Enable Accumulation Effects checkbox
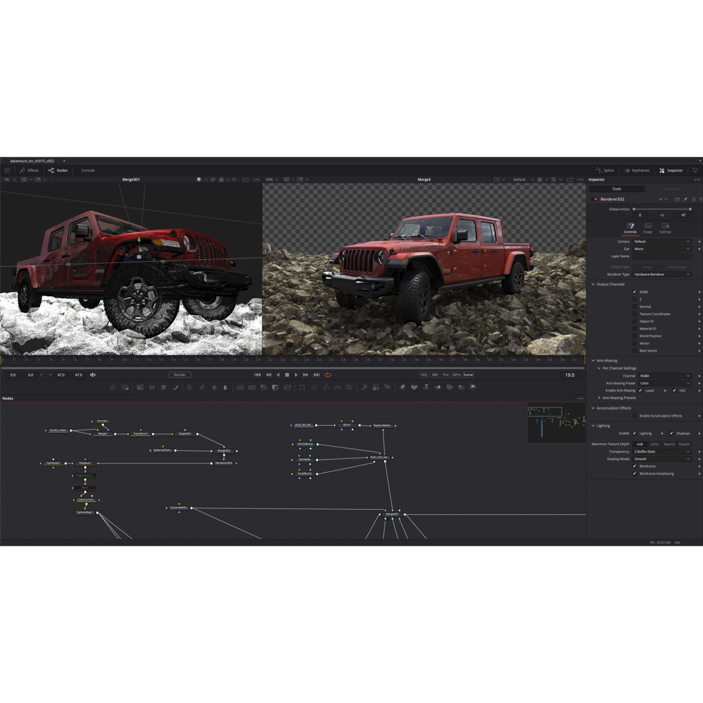This screenshot has width=703, height=703. pos(635,415)
